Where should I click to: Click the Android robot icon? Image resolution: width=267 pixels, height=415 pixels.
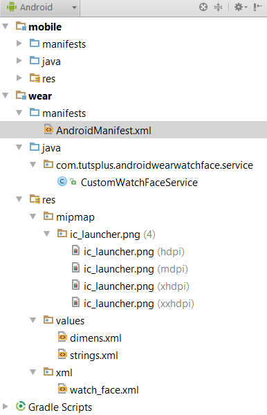coord(12,7)
